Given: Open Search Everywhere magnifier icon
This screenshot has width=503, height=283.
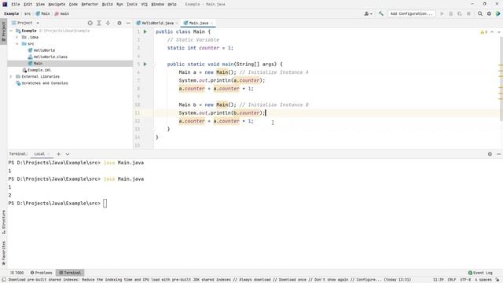Looking at the screenshot, I should (x=480, y=14).
